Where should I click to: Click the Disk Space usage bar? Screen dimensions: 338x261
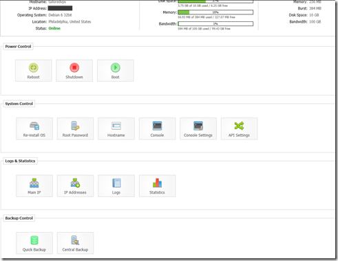[x=215, y=1]
